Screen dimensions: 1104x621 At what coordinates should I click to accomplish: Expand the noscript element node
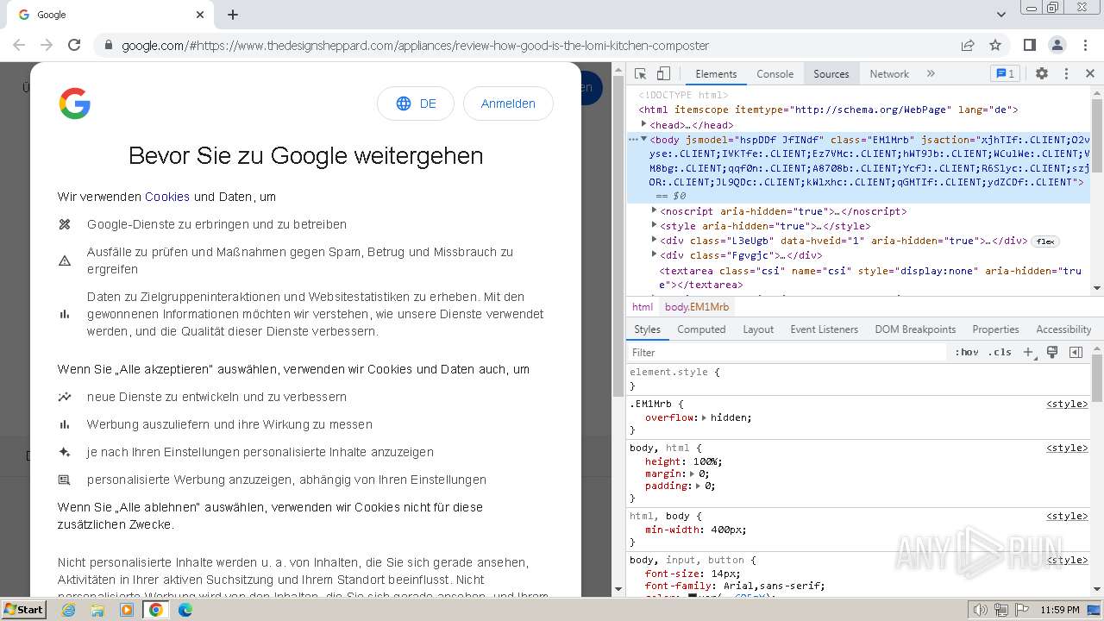[x=654, y=210]
